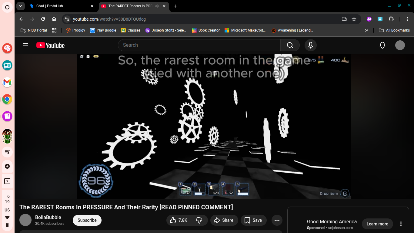Bookmark this page with the star
414x233 pixels.
[354, 19]
